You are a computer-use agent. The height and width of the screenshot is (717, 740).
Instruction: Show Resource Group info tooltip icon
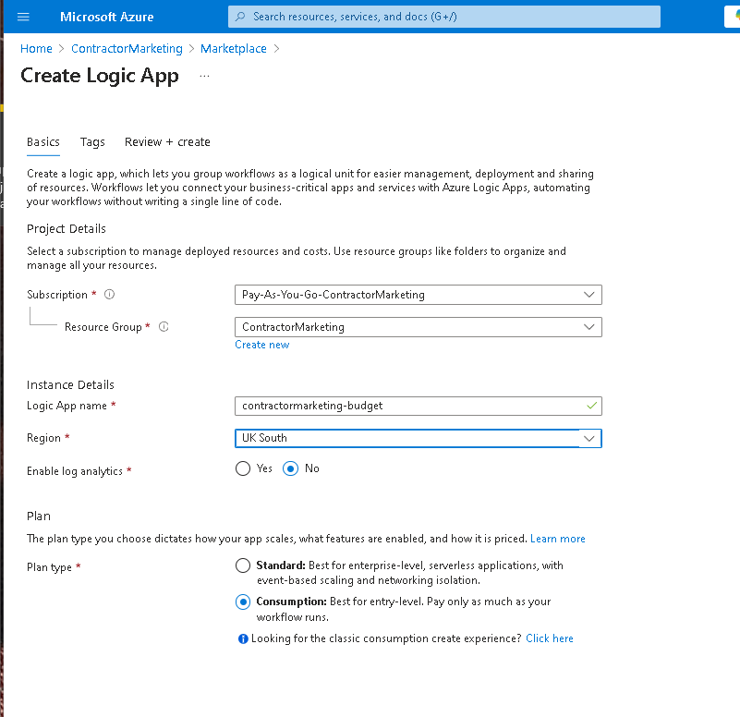164,327
